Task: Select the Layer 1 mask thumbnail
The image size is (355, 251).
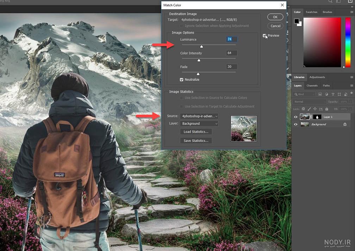Action: pyautogui.click(x=317, y=117)
